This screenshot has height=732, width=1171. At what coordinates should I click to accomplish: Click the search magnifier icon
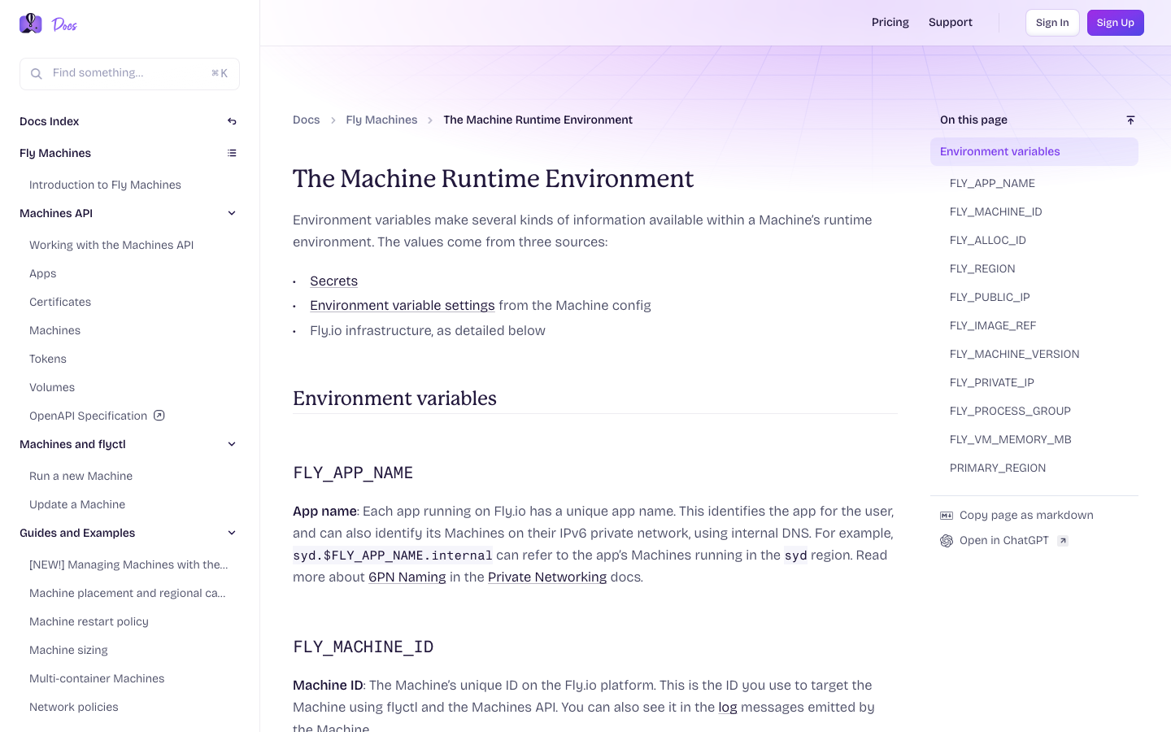[37, 74]
